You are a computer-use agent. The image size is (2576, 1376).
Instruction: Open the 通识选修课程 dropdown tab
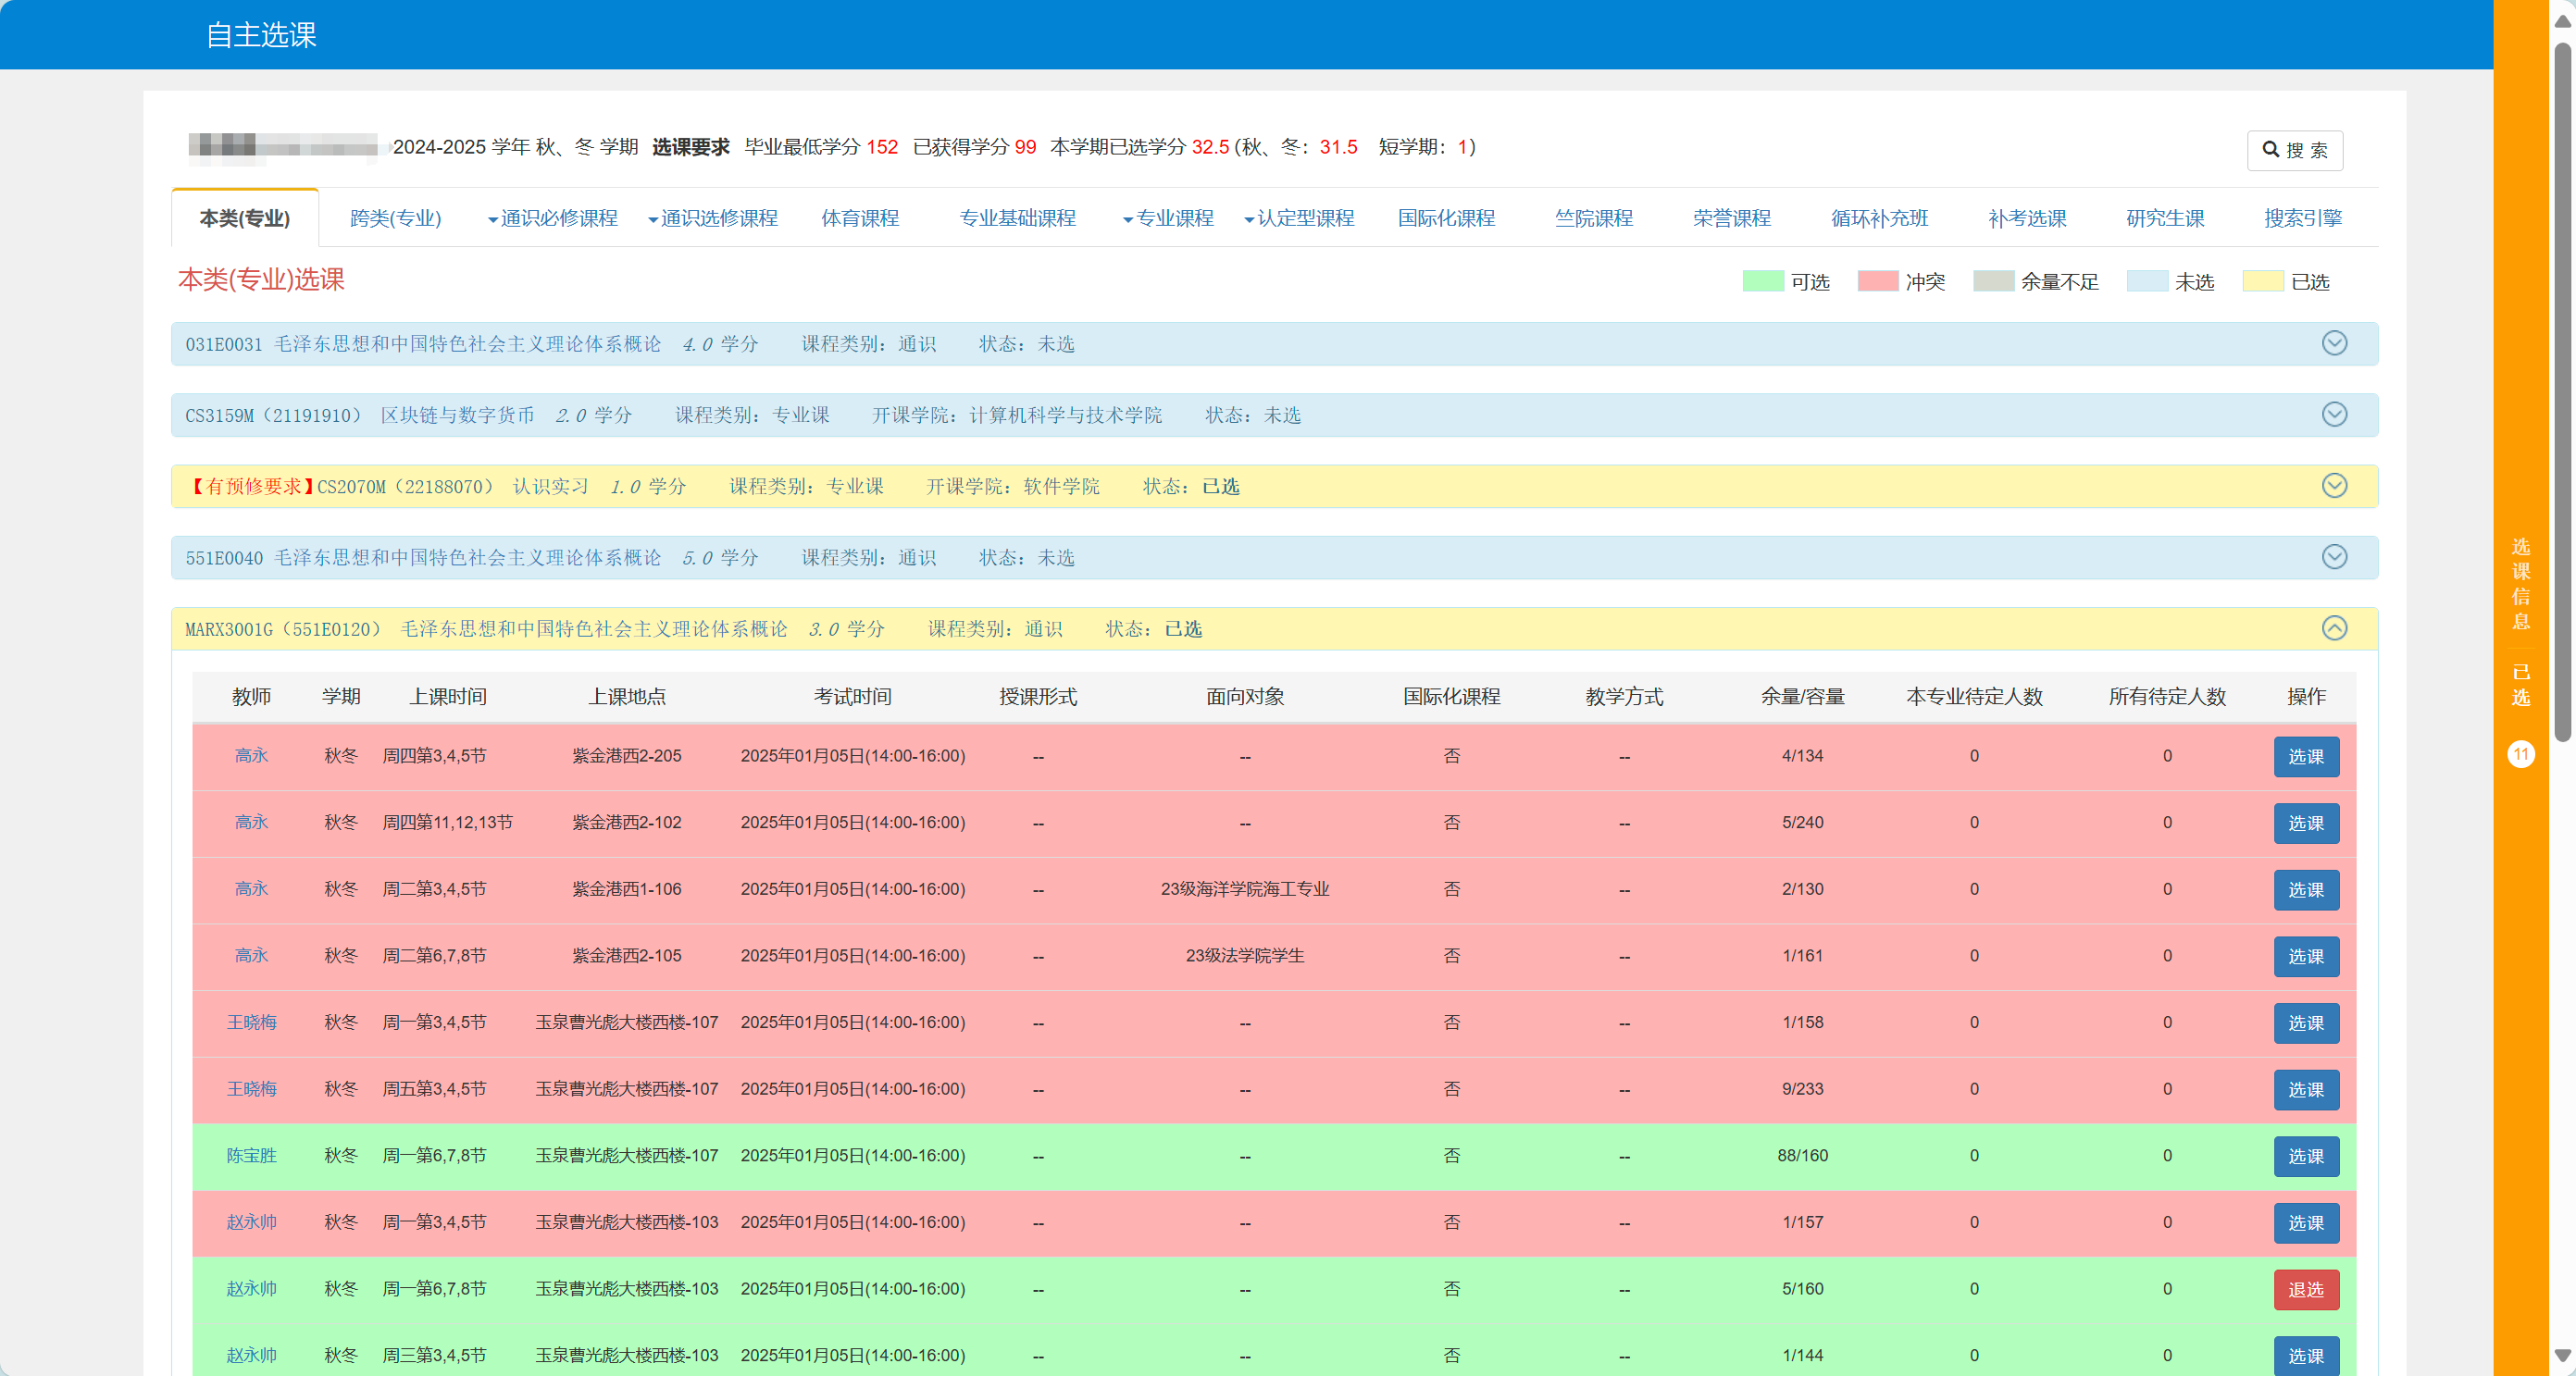[713, 218]
